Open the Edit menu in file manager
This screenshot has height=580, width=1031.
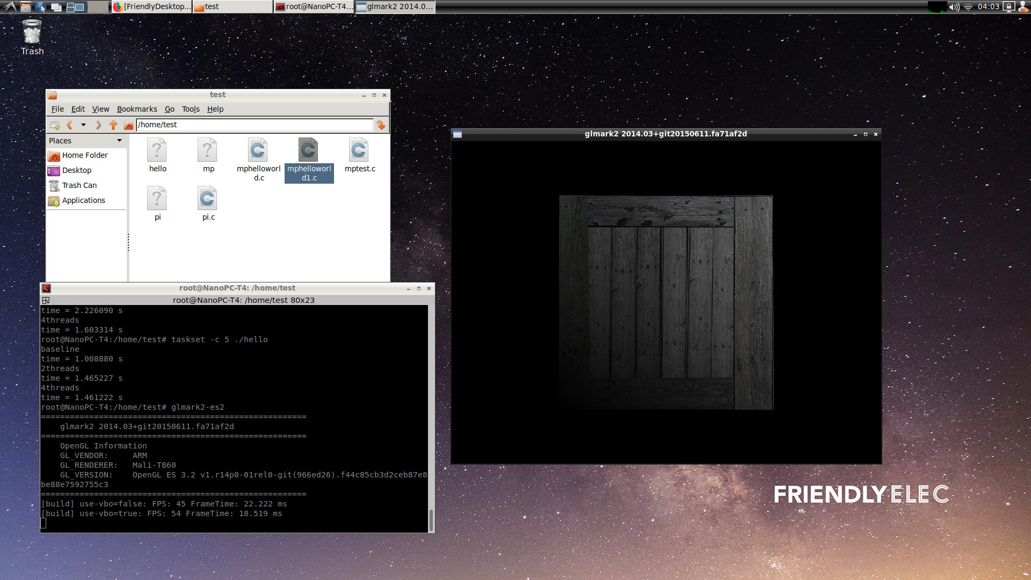point(77,109)
